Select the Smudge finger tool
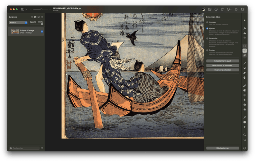Viewport: 255px width, 162px height. coord(244,78)
